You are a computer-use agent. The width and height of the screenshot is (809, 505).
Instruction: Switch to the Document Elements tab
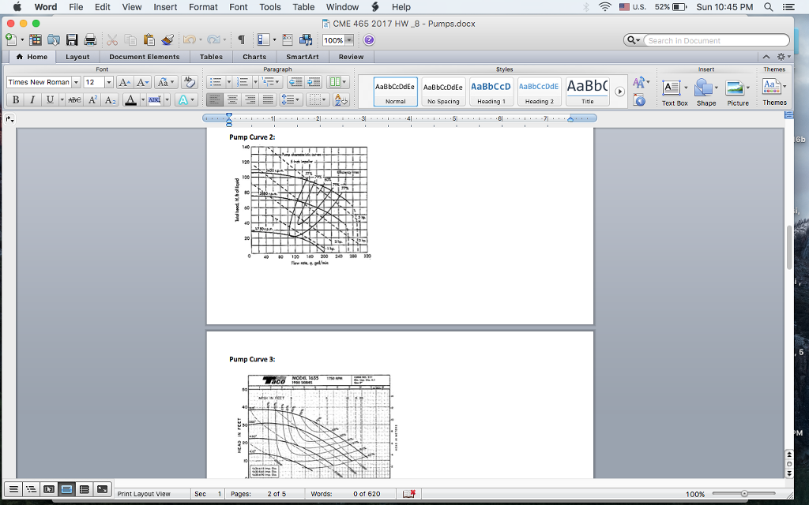pyautogui.click(x=144, y=57)
